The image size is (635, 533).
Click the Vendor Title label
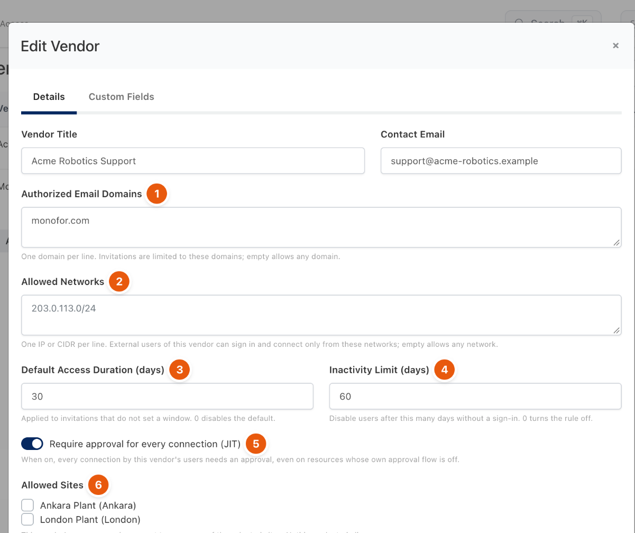tap(49, 134)
